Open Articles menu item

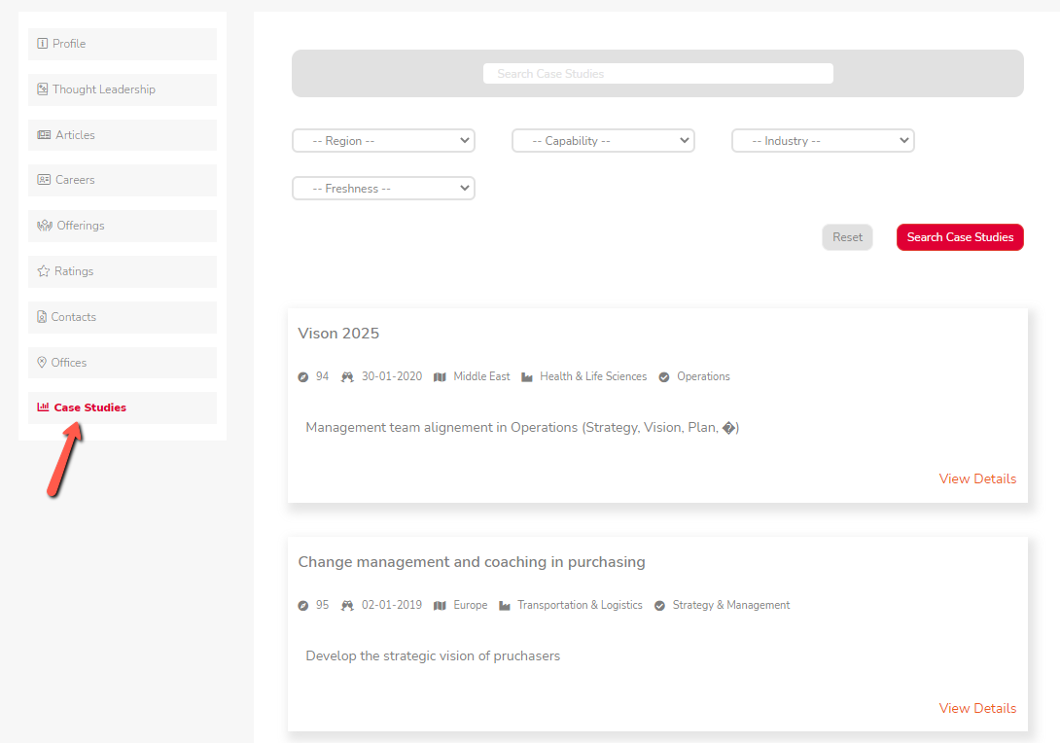(x=123, y=135)
